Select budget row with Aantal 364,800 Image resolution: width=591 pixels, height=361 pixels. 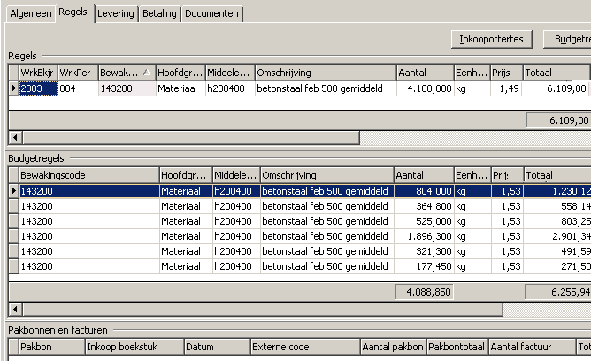pyautogui.click(x=305, y=206)
